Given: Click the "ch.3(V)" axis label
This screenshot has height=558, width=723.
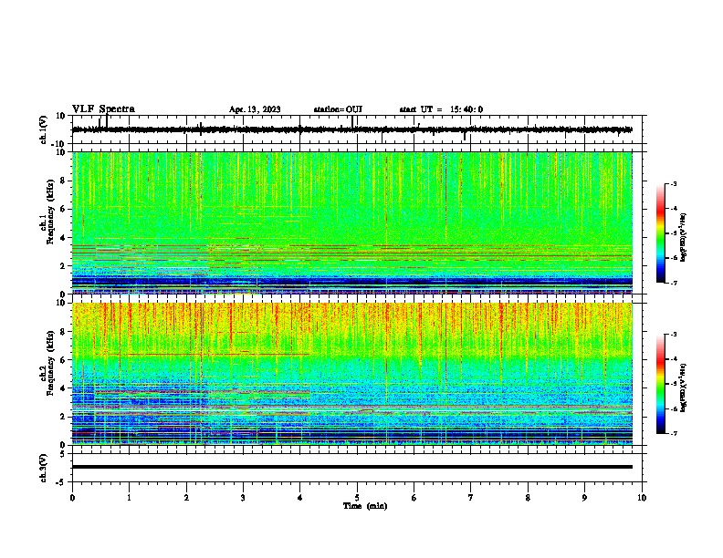Looking at the screenshot, I should pos(44,468).
